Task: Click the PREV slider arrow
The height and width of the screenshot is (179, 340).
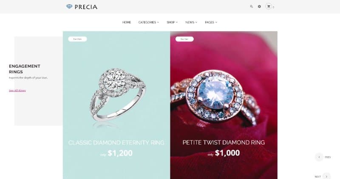Action: point(319,157)
